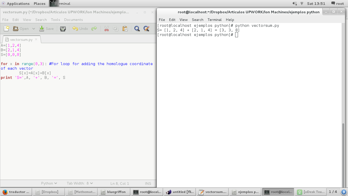Close the vectorsum.py document tab
Screen dimensions: 348x196
pyautogui.click(x=36, y=40)
